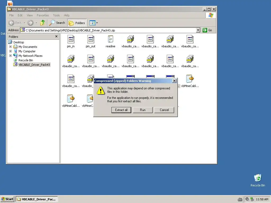This screenshot has width=271, height=203.
Task: Click the Windows flag logo in Explorer
Action: 211,15
